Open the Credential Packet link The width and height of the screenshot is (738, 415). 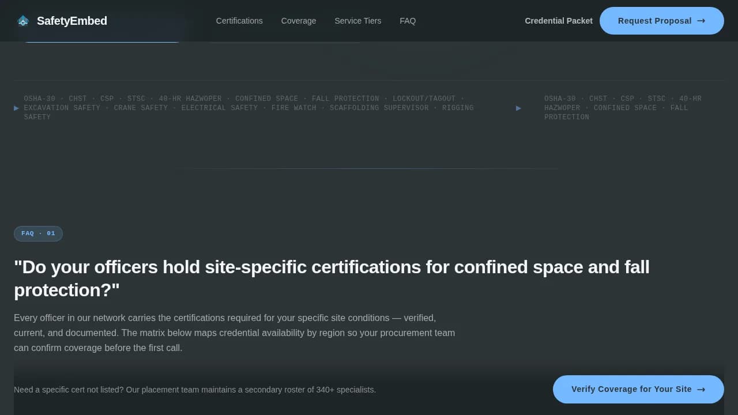tap(559, 21)
